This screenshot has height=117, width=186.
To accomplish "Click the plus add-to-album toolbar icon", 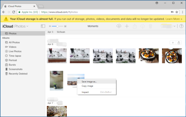I will click(127, 26).
